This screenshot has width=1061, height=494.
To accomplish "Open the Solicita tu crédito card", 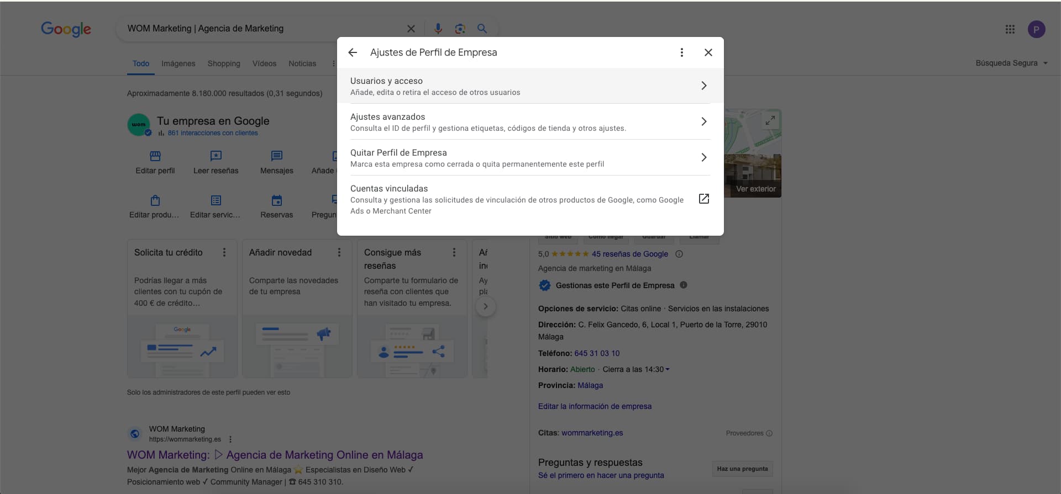I will (182, 308).
